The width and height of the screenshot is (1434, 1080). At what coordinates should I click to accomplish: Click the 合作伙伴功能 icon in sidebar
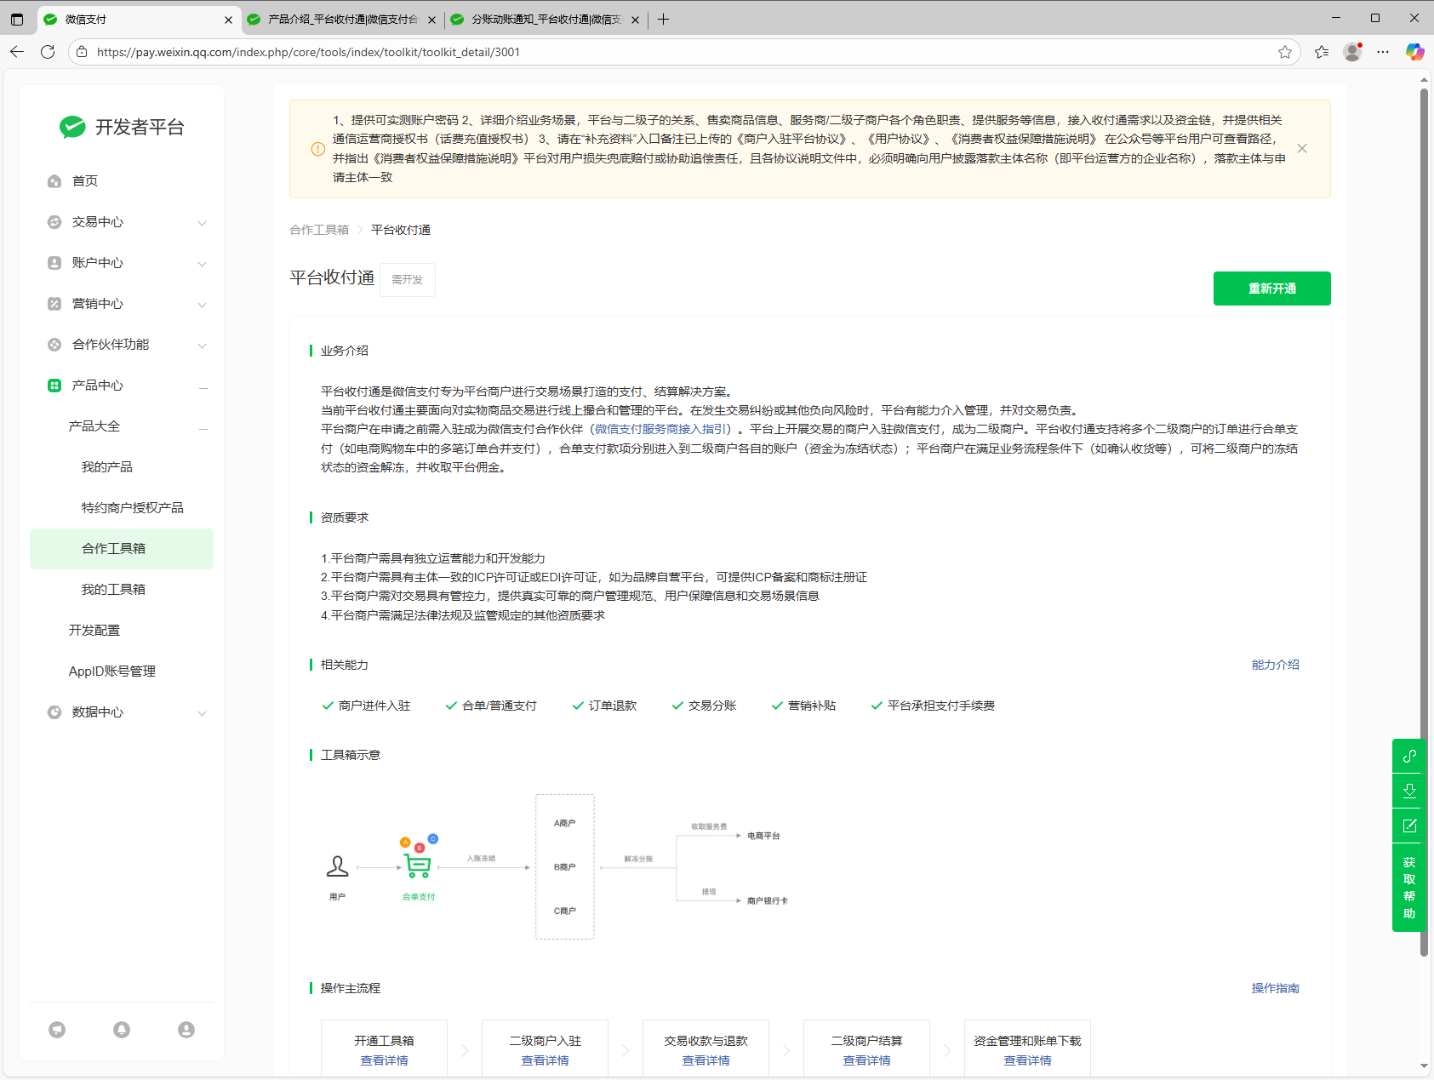[x=54, y=345]
